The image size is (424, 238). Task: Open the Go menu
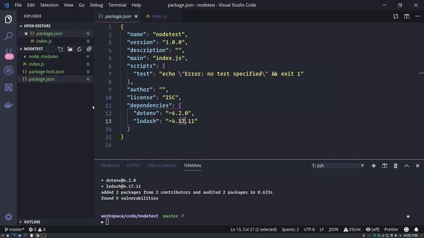81,5
